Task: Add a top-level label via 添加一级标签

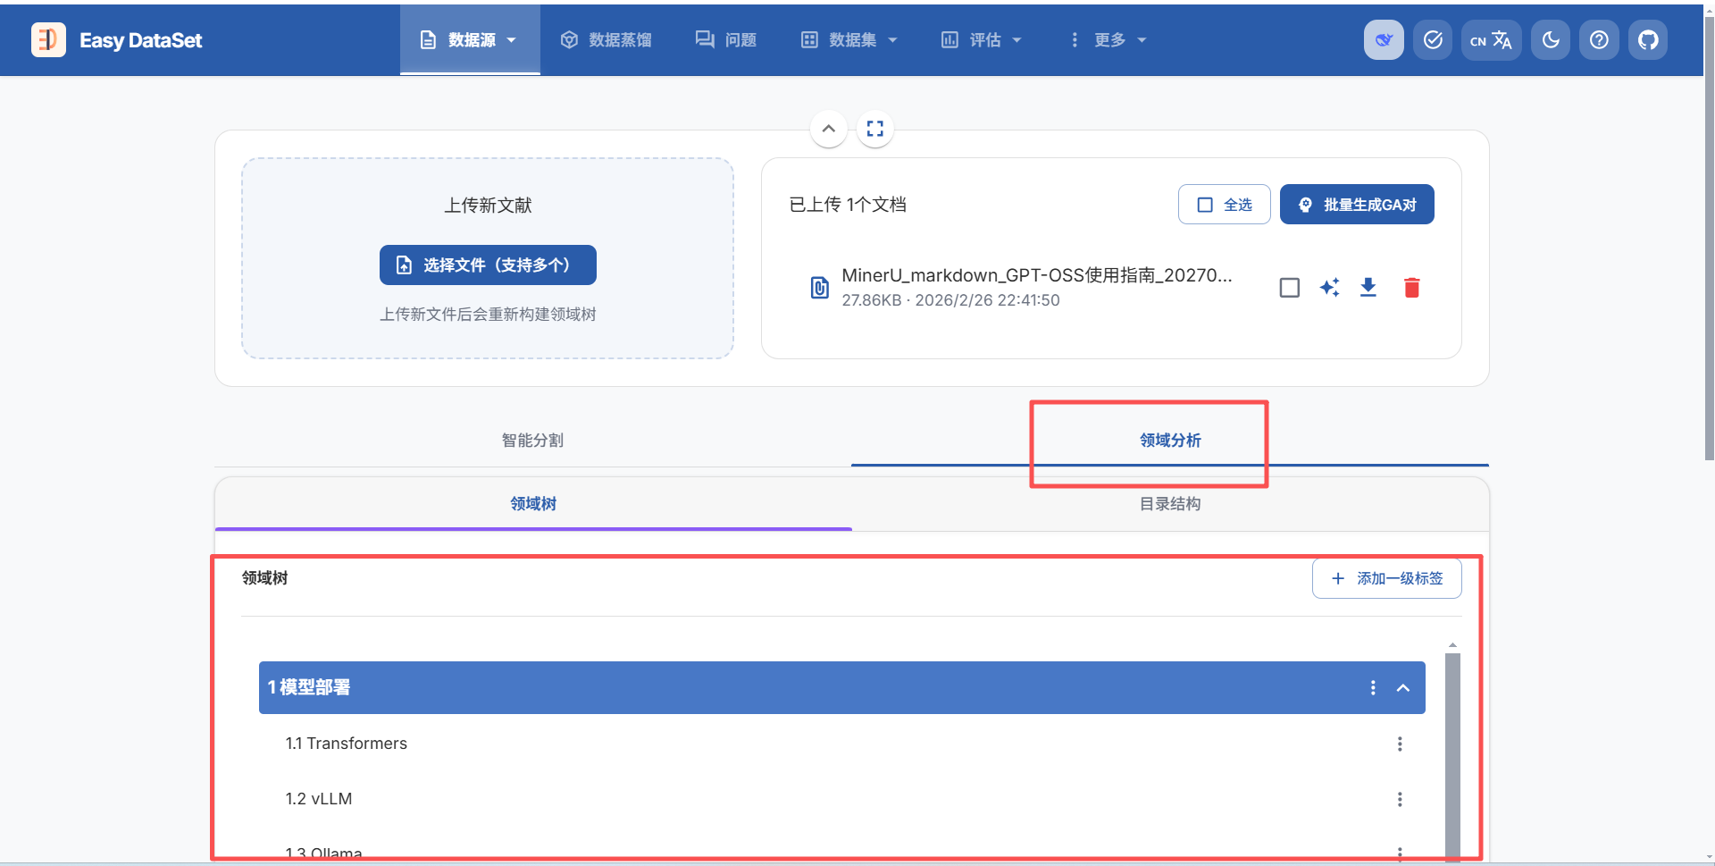Action: pos(1386,578)
